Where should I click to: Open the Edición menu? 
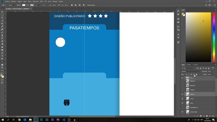coord(14,1)
